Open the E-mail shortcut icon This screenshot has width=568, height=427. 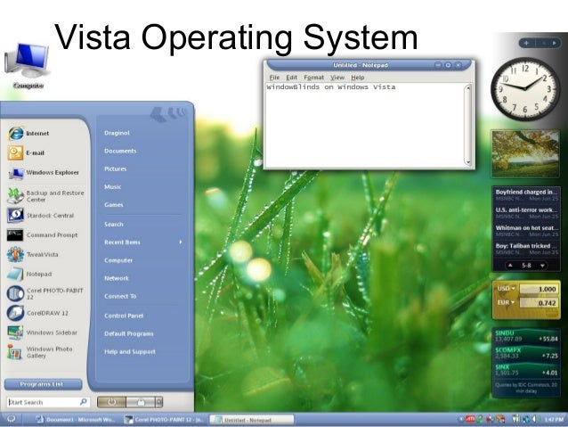click(x=15, y=153)
